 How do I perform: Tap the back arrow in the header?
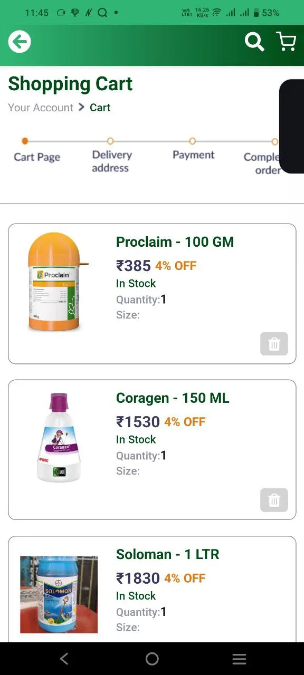[x=20, y=42]
